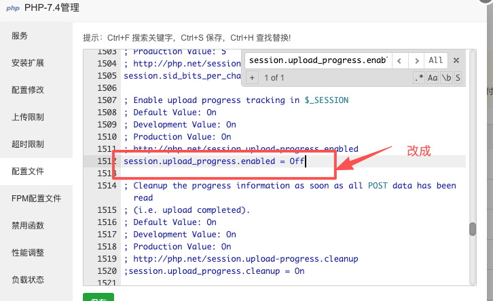Select the 配置文件 tab
This screenshot has width=493, height=301.
36,171
